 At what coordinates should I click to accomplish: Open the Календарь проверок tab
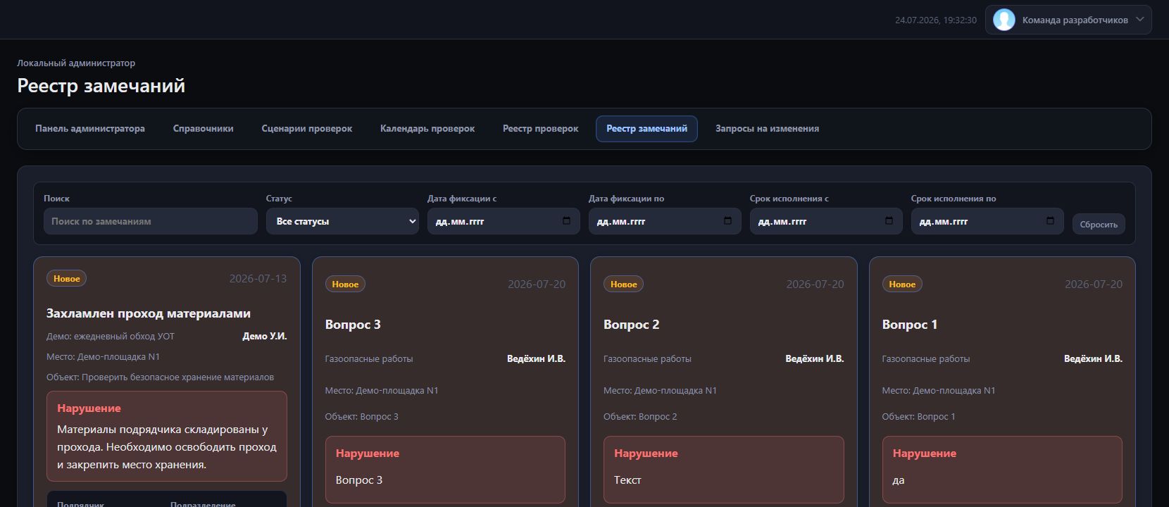427,129
